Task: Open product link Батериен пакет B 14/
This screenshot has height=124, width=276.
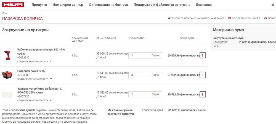Action: (x=31, y=71)
